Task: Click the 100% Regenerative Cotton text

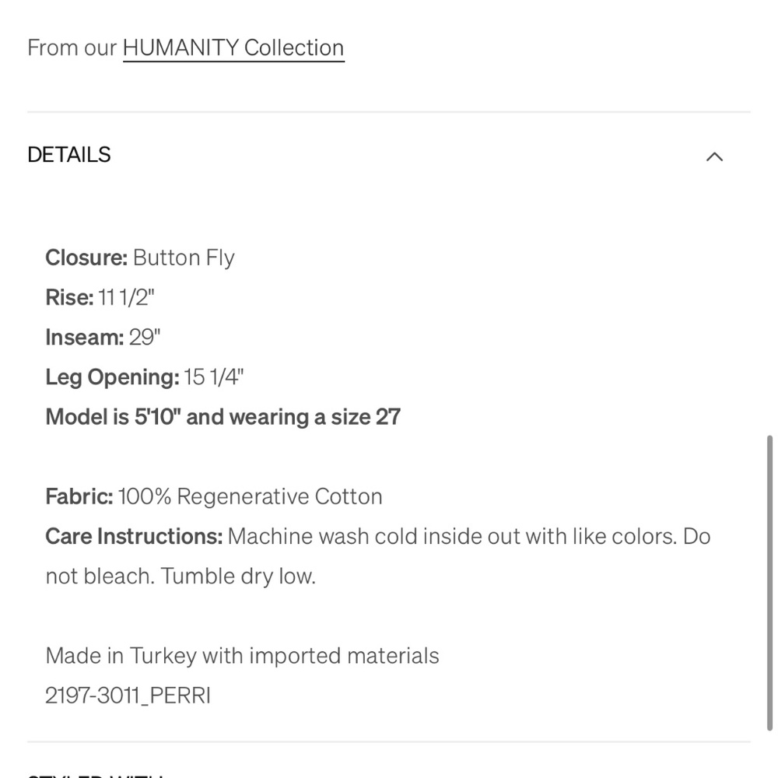Action: [x=250, y=496]
